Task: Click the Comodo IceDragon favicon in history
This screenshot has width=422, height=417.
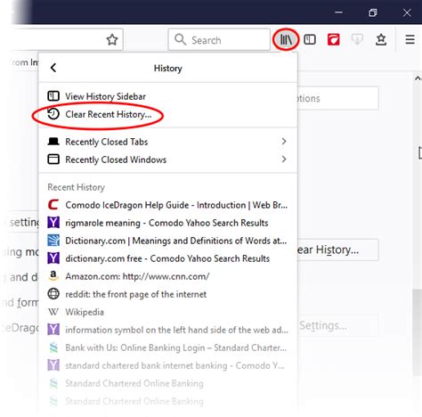Action: click(x=53, y=205)
